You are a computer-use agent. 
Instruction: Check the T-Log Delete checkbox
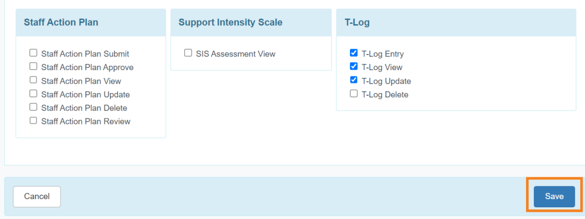click(354, 93)
